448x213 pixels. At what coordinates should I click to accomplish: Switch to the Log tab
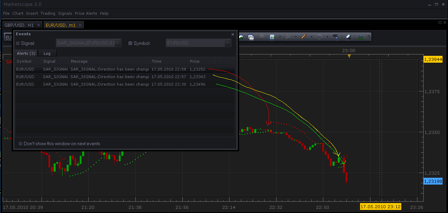click(x=47, y=53)
